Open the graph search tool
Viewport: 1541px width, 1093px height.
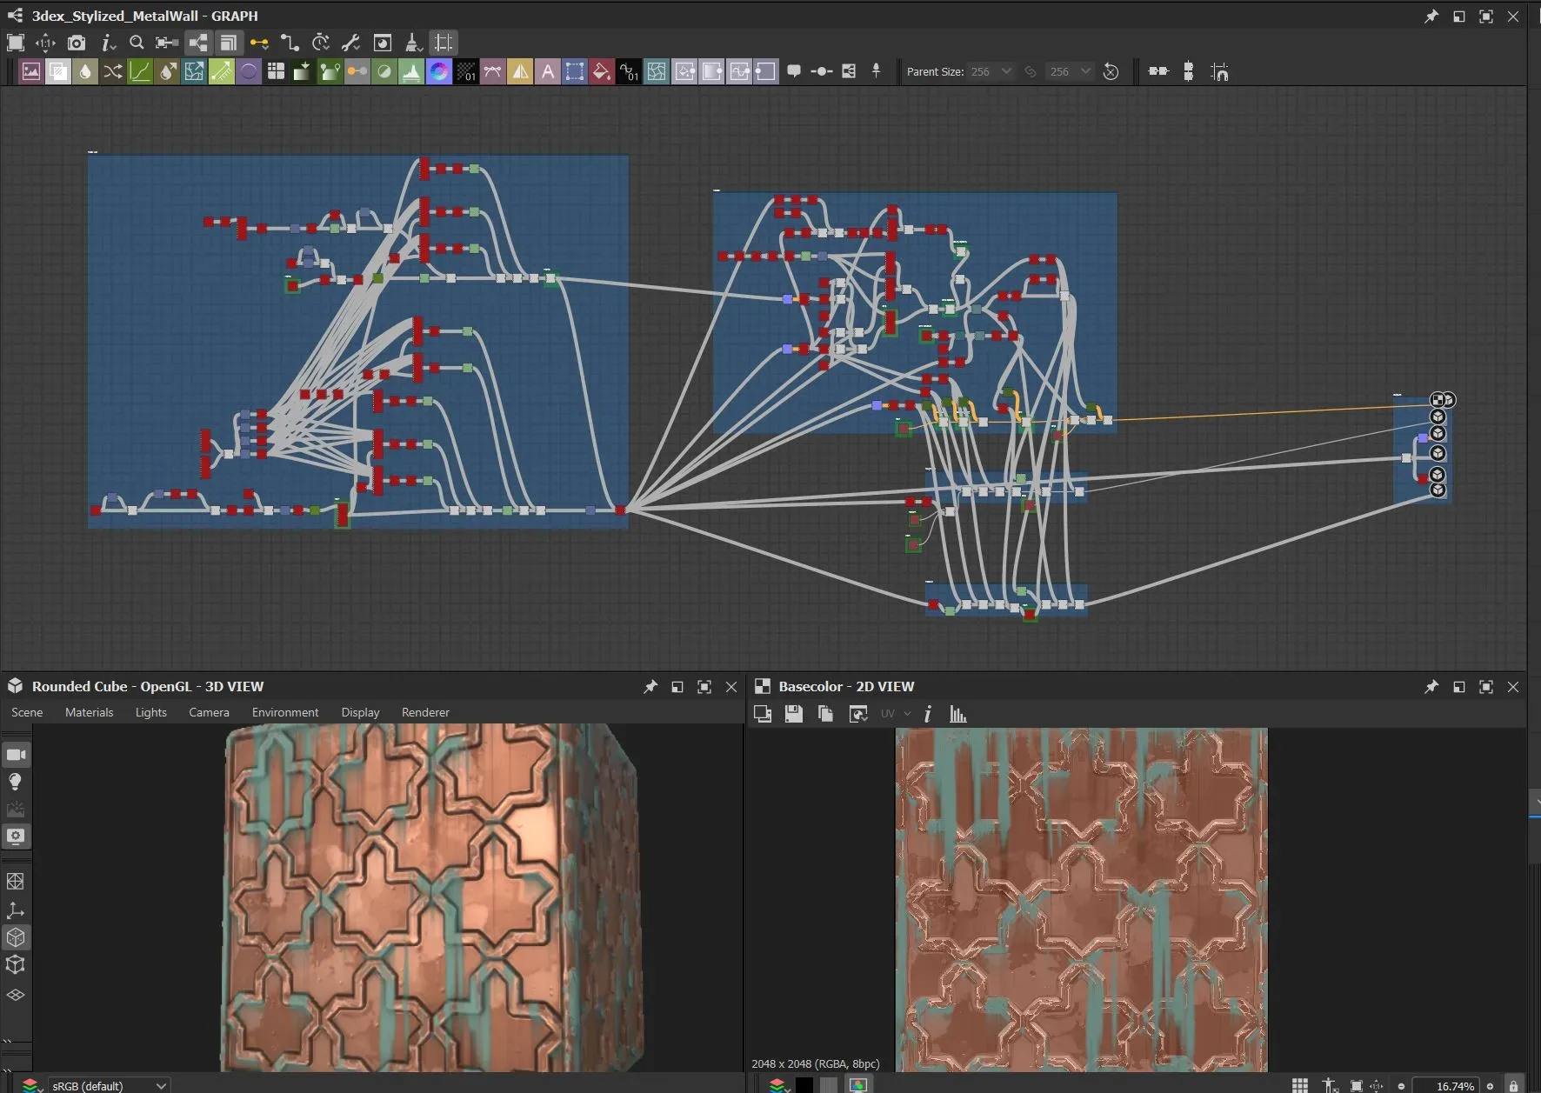137,43
